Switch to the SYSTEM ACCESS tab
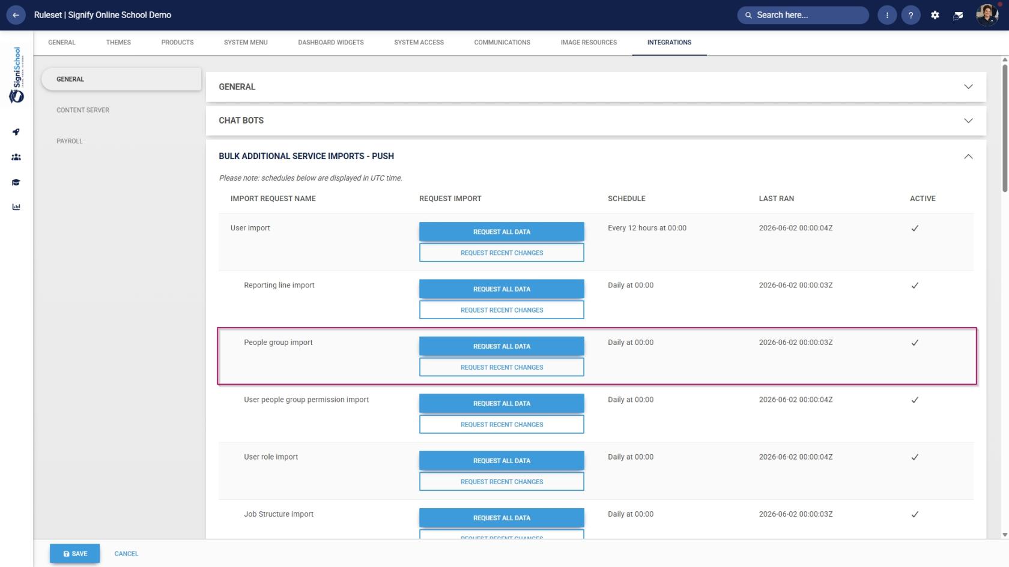The height and width of the screenshot is (567, 1009). coord(419,43)
